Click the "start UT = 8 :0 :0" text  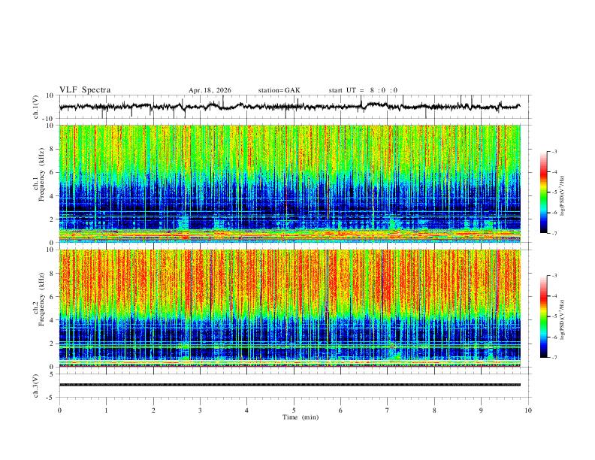tap(363, 90)
